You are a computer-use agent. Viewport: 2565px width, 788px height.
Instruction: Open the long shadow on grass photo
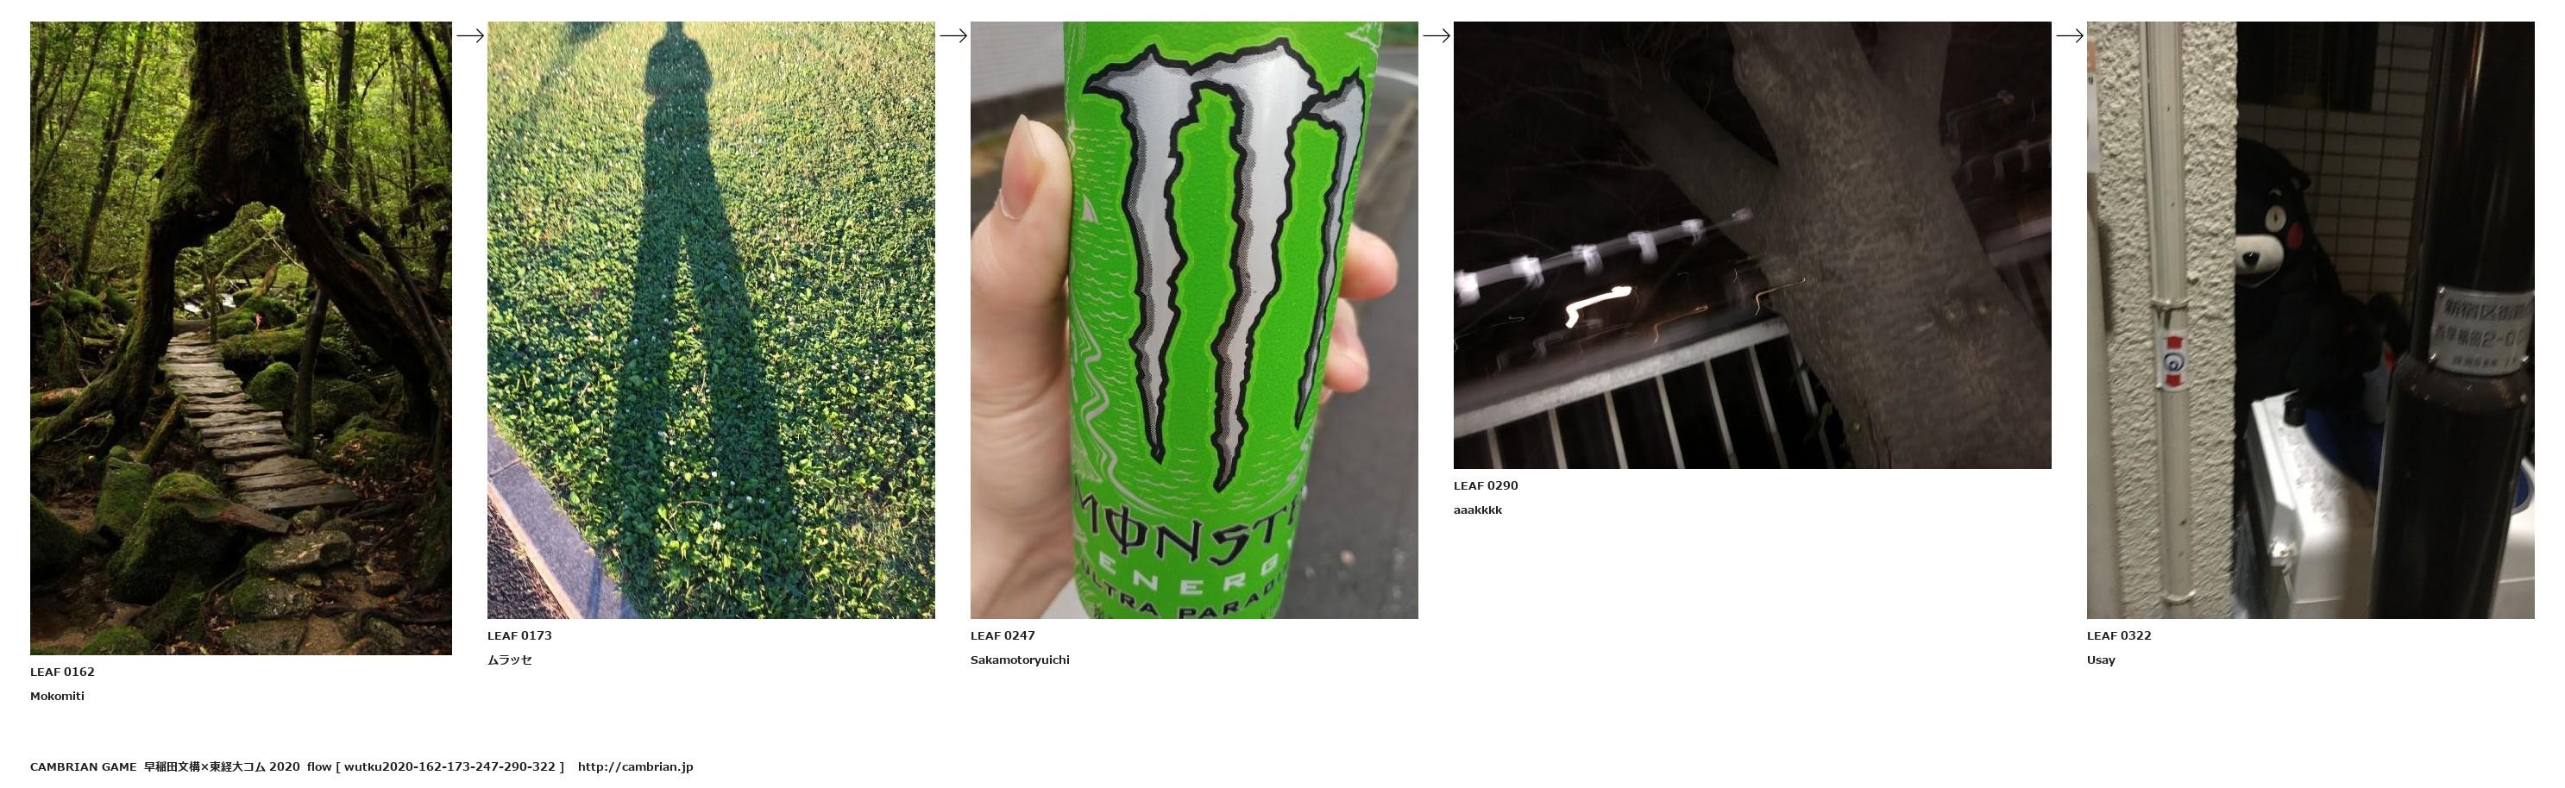click(x=711, y=321)
